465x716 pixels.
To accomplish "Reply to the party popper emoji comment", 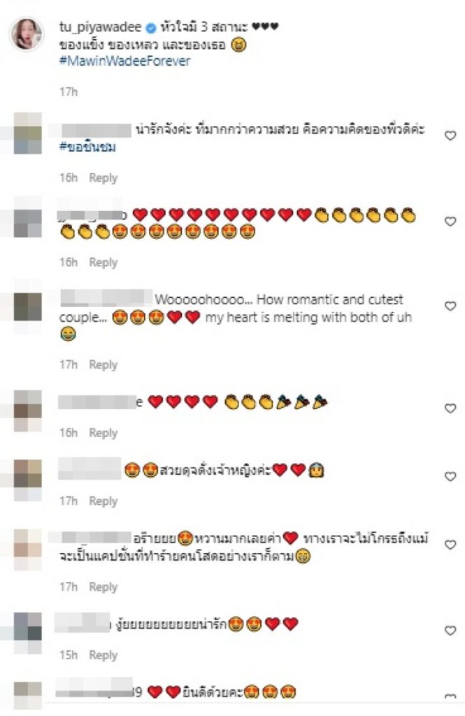I will click(103, 432).
